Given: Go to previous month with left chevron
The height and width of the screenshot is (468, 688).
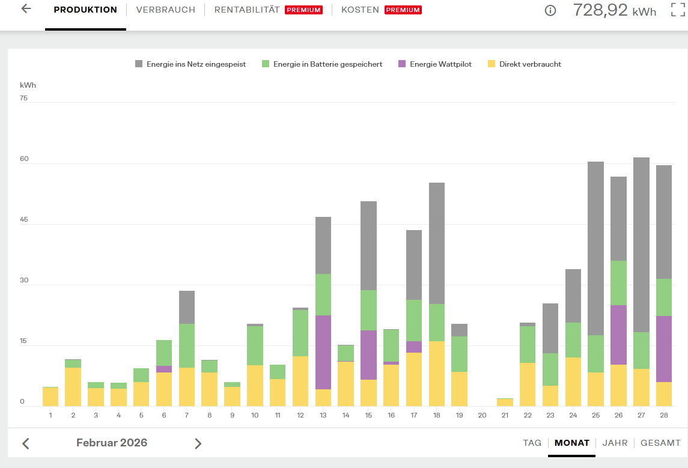Looking at the screenshot, I should [26, 443].
